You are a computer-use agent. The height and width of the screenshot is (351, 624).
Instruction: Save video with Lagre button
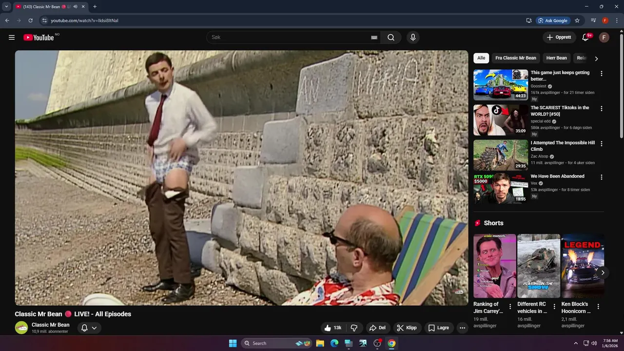pyautogui.click(x=439, y=328)
